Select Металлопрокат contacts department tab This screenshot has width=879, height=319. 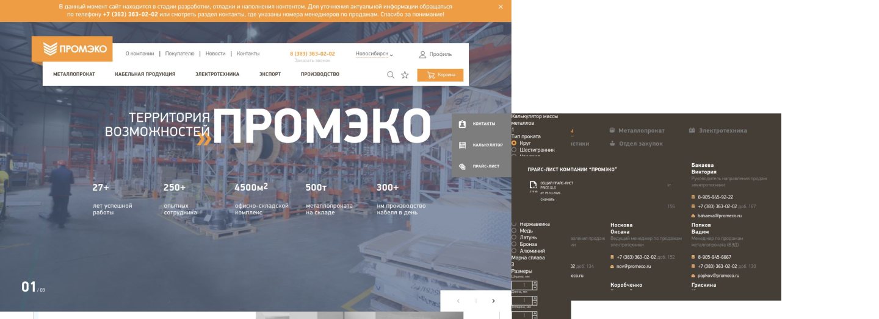coord(637,130)
